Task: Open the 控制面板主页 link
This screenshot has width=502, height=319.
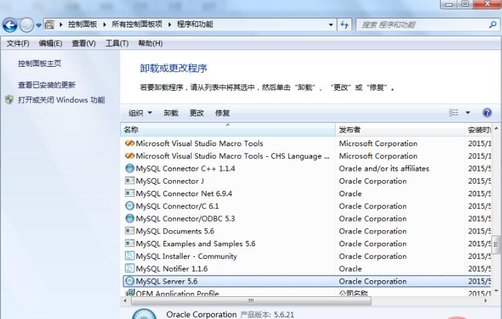Action: tap(39, 63)
